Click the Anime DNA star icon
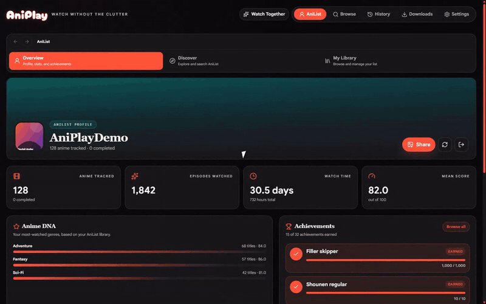Viewport: 486px width, 304px height. [16, 226]
